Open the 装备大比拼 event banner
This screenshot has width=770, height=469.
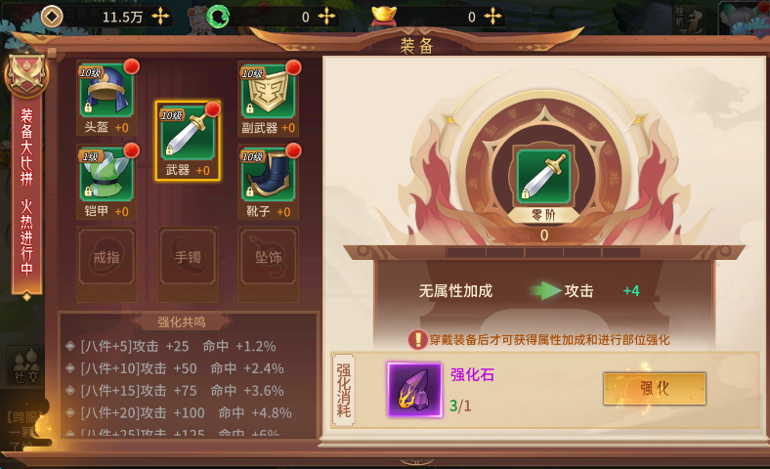pos(26,196)
